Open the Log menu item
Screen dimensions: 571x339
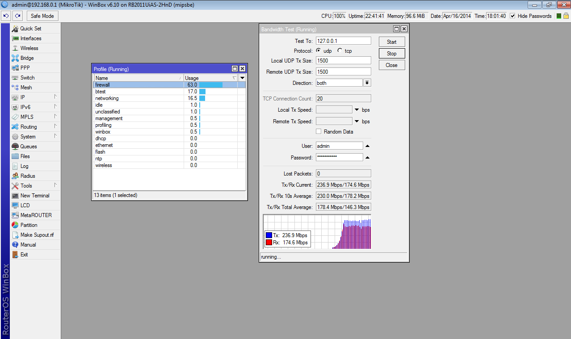pyautogui.click(x=35, y=166)
